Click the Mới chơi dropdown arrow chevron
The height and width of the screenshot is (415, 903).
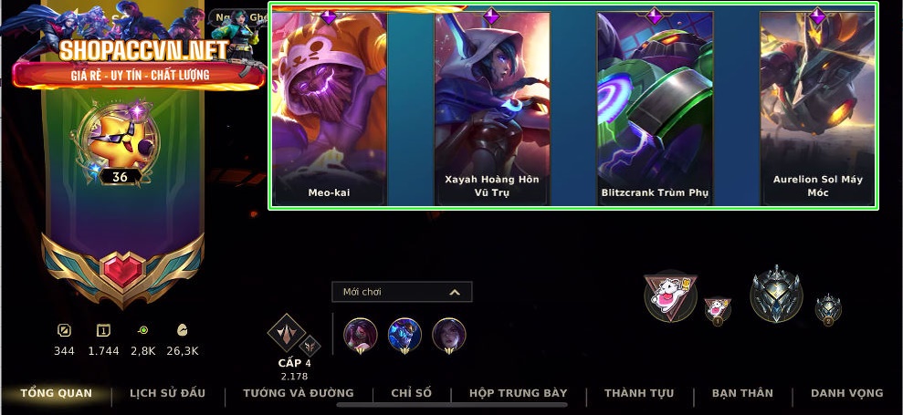[x=455, y=293]
